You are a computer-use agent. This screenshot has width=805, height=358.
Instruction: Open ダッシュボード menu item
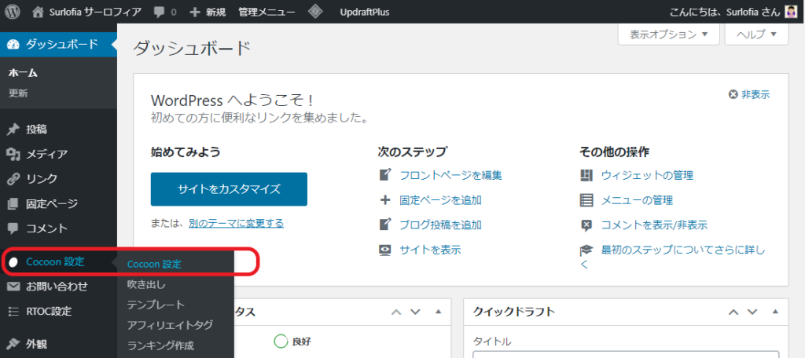coord(58,44)
